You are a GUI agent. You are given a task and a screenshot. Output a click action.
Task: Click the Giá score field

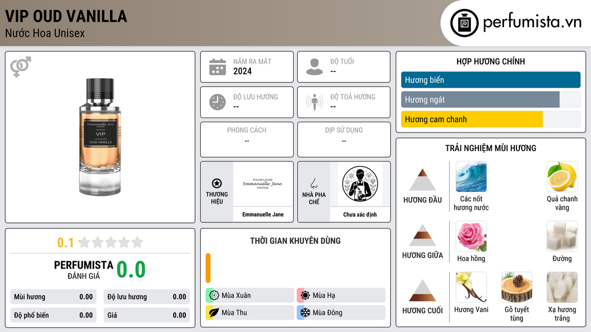(147, 315)
